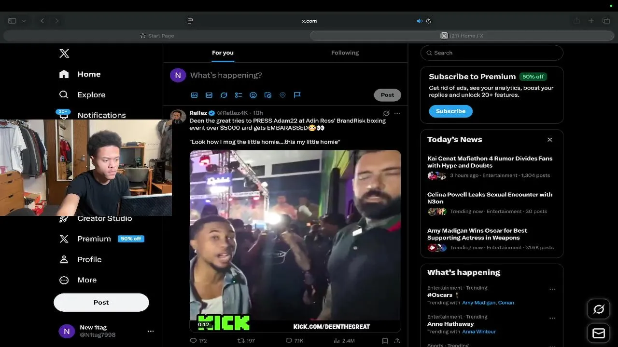Click the Search box

[x=492, y=53]
